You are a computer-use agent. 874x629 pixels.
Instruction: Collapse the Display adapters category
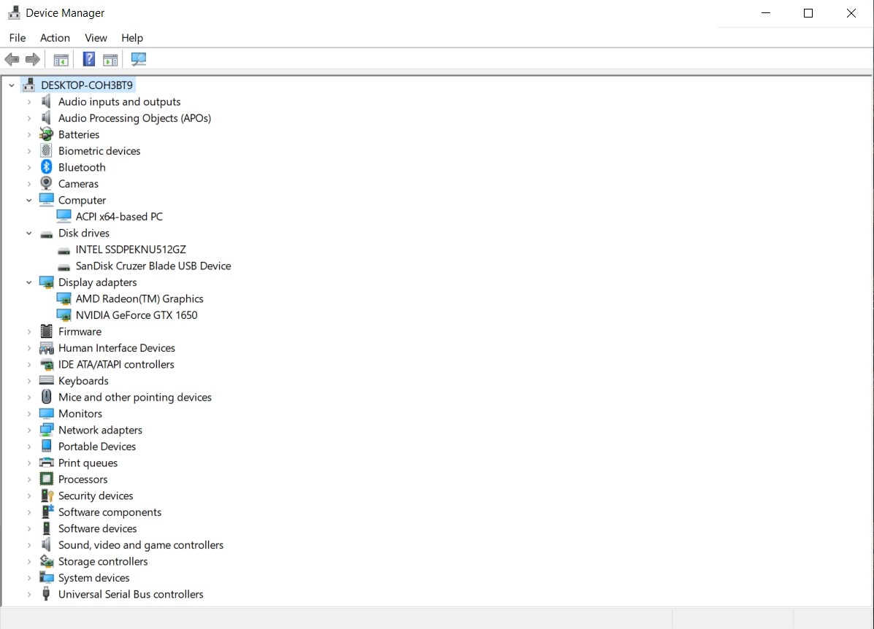(x=29, y=282)
